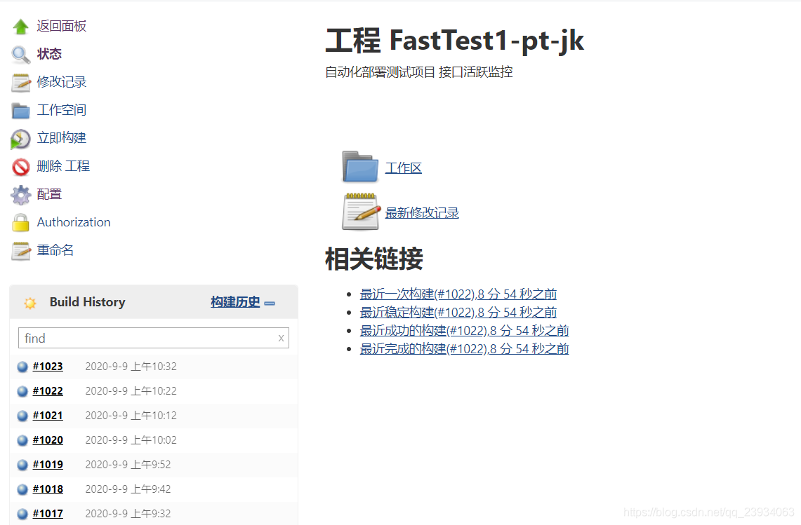Image resolution: width=801 pixels, height=525 pixels.
Task: Click the Build History panel title
Action: click(x=87, y=302)
